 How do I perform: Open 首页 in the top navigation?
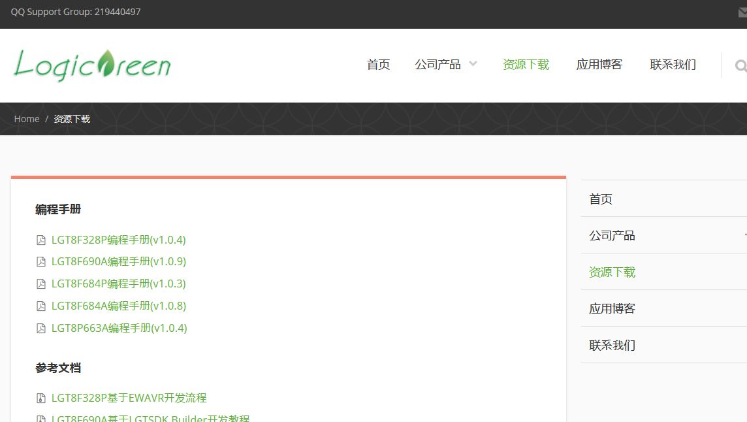(x=378, y=65)
